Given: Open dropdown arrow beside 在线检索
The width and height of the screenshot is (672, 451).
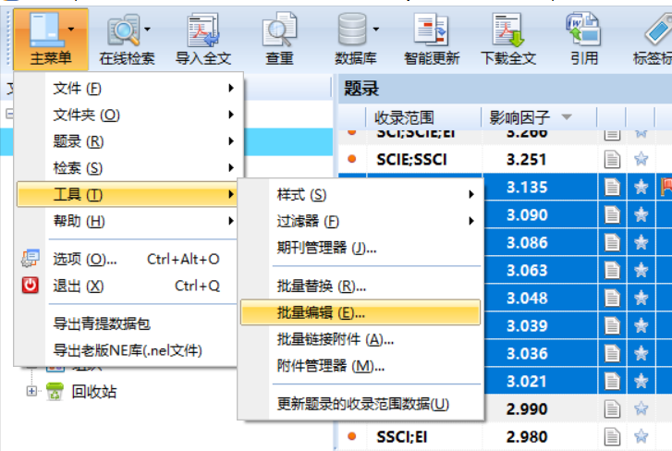Looking at the screenshot, I should pyautogui.click(x=147, y=30).
